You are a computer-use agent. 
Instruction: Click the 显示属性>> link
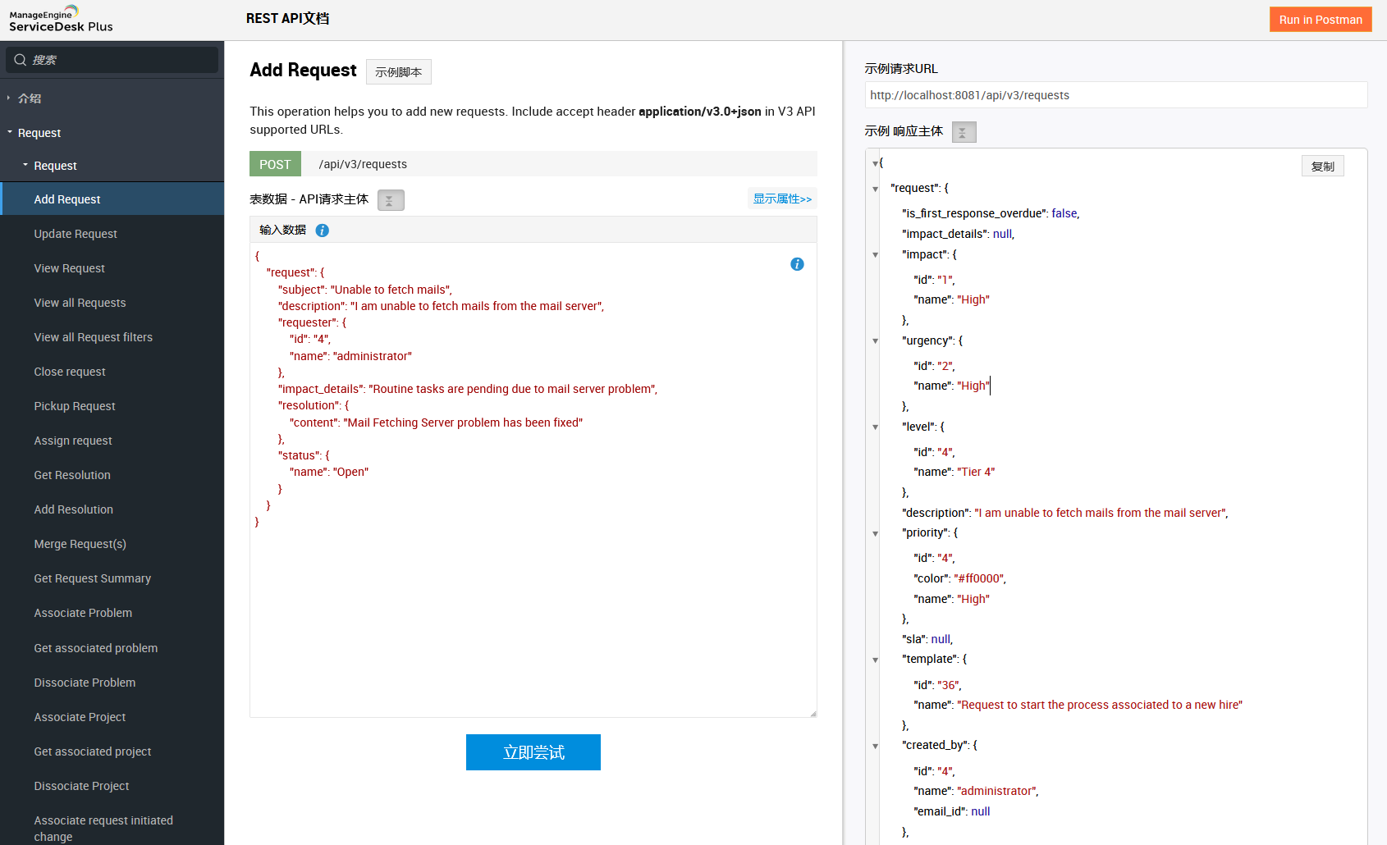click(781, 199)
